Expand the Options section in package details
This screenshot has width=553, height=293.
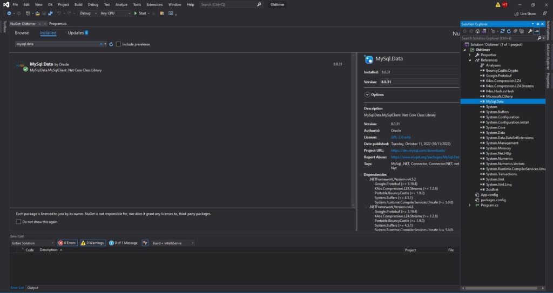point(368,94)
